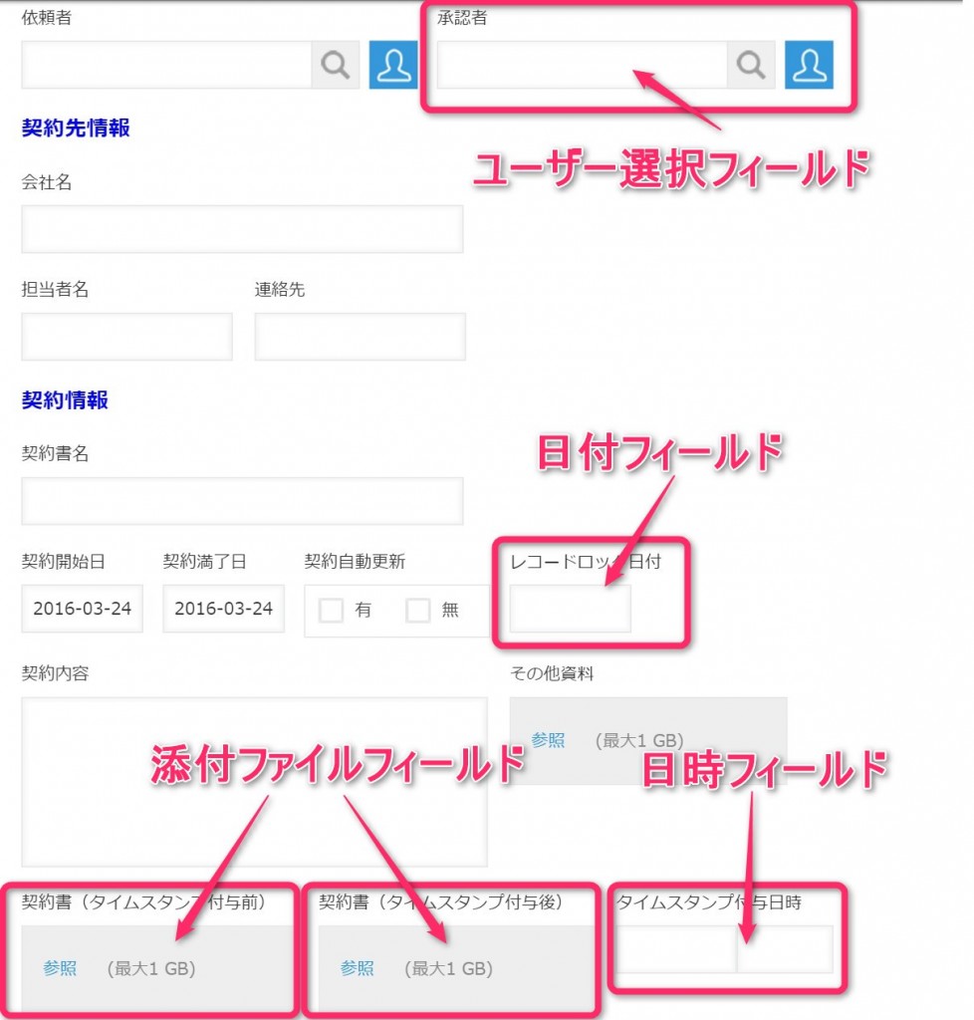Click the 担当者名 label
The width and height of the screenshot is (974, 1020).
tap(55, 290)
